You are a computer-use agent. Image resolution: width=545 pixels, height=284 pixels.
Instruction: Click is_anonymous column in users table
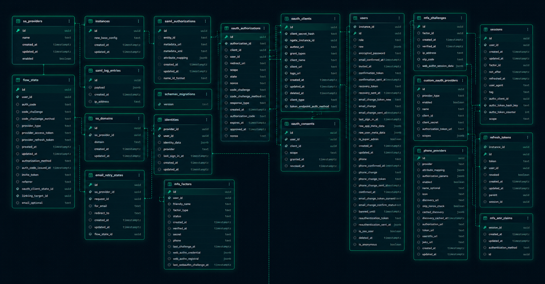tap(377, 245)
